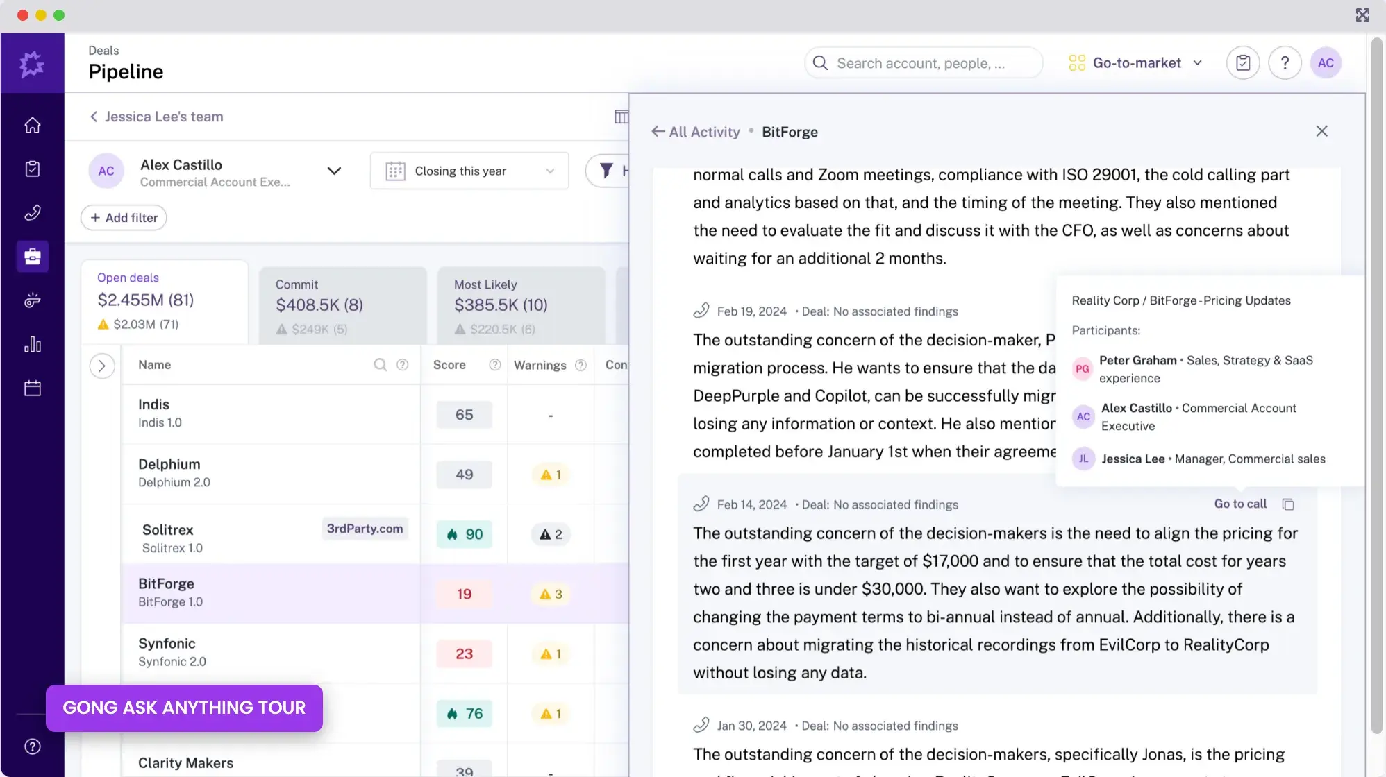The width and height of the screenshot is (1386, 777).
Task: Open the bar chart analytics sidebar icon
Action: pyautogui.click(x=32, y=345)
